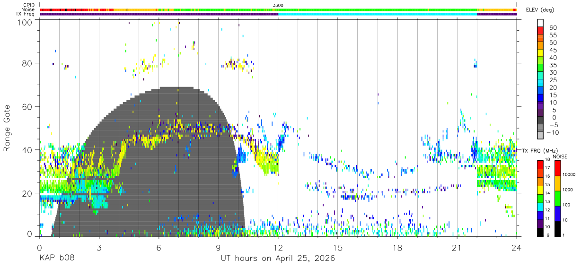Viewport: 581px width, 268px height.
Task: Click the 9 tick on UT hours axis
Action: (219, 248)
